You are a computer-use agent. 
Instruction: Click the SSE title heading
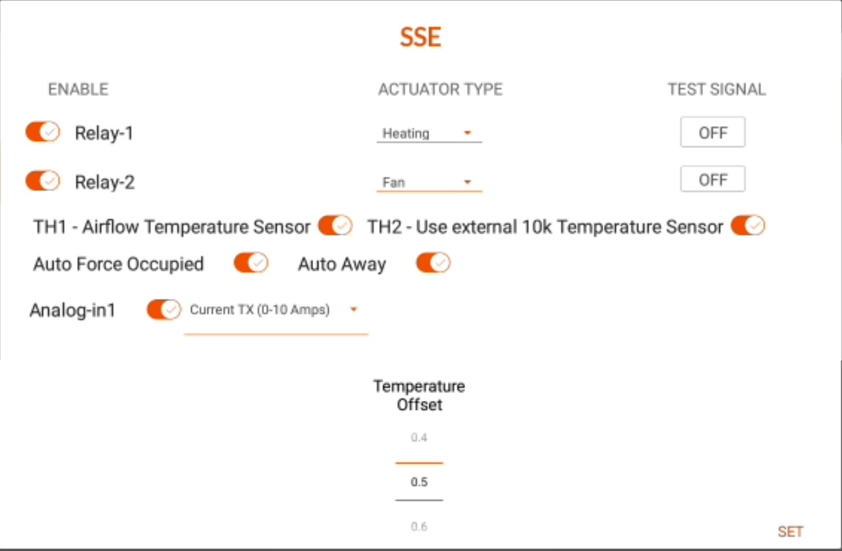pos(420,37)
